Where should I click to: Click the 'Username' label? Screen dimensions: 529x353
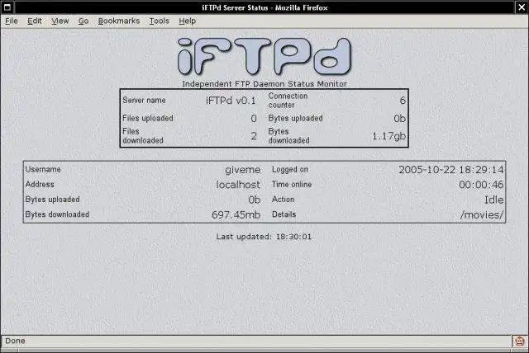click(43, 169)
